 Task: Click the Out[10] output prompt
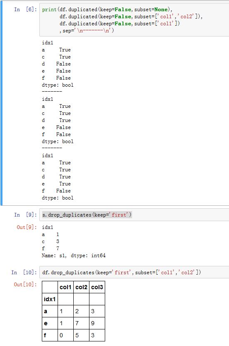(x=25, y=285)
